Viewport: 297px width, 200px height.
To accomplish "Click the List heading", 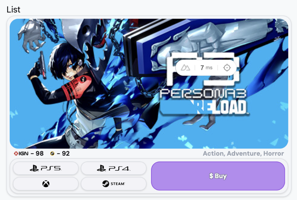I will point(13,9).
